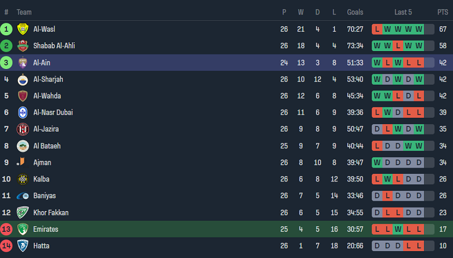Sort table by PTS column header
This screenshot has height=258, width=453.
tap(443, 12)
